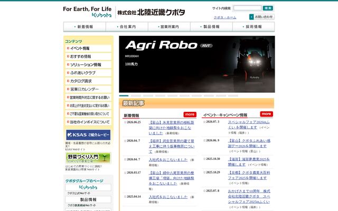Click the 最新記事 section heading
Screen dimensions: 338x211
pyautogui.click(x=134, y=103)
